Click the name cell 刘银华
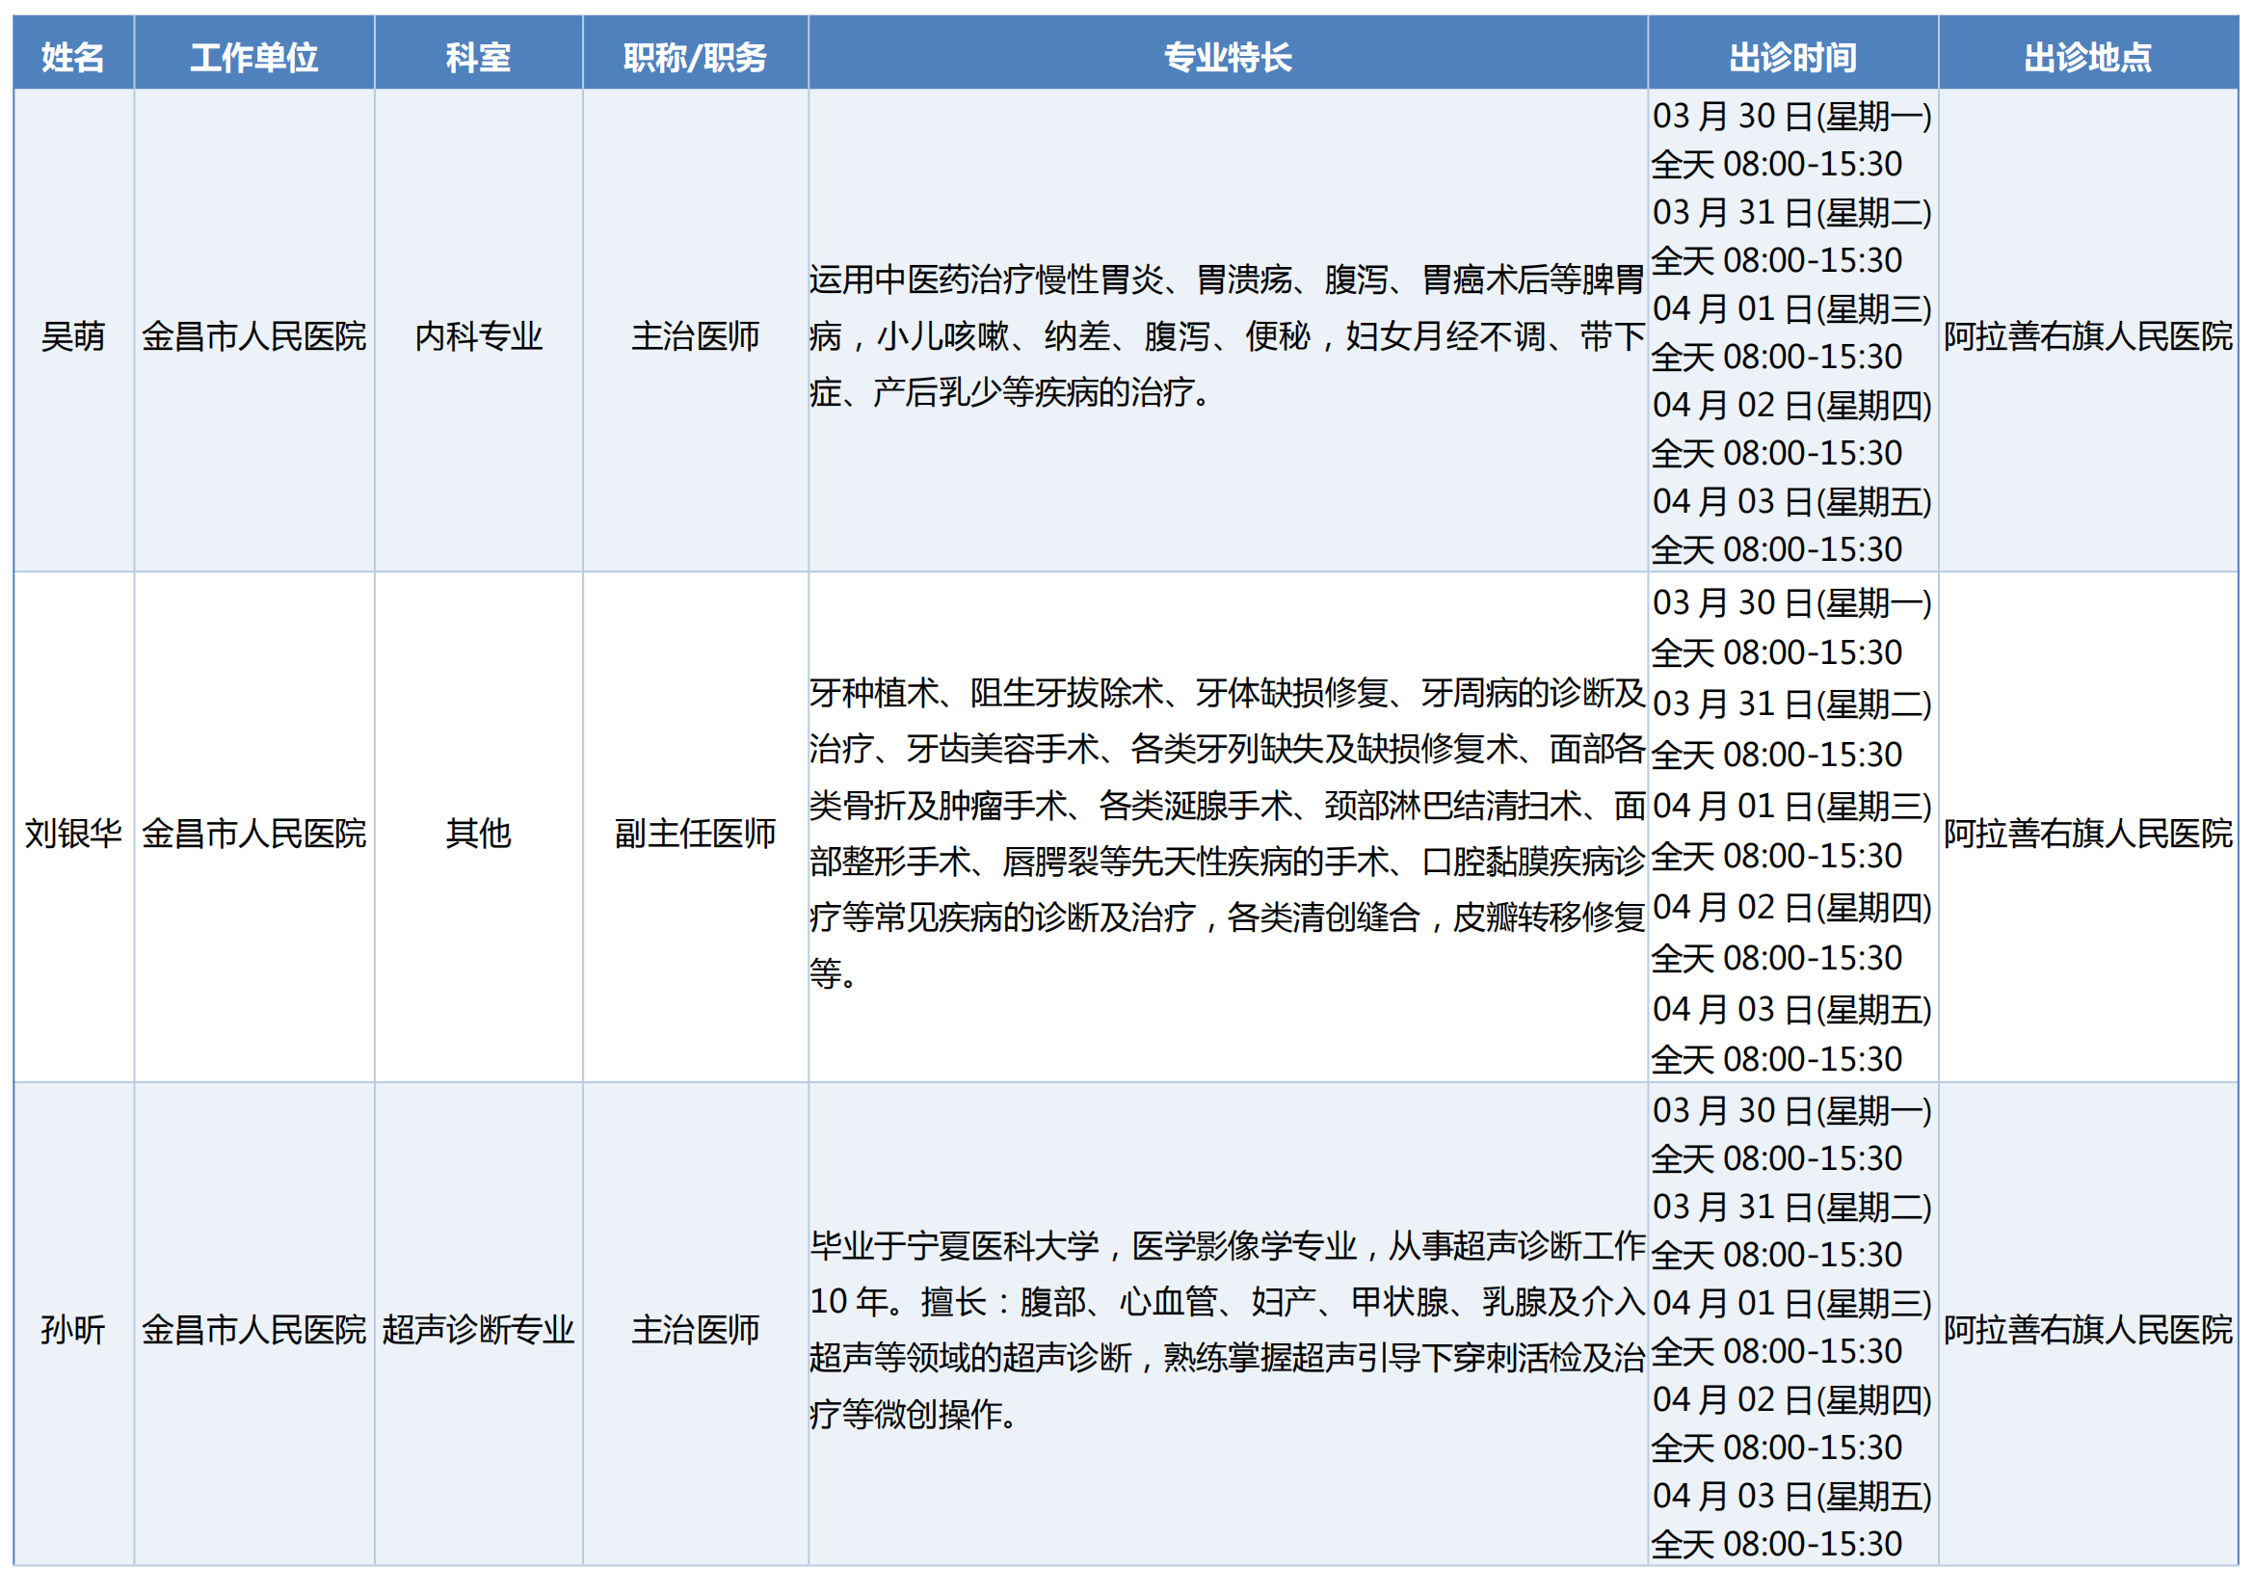The height and width of the screenshot is (1593, 2254). (x=72, y=833)
